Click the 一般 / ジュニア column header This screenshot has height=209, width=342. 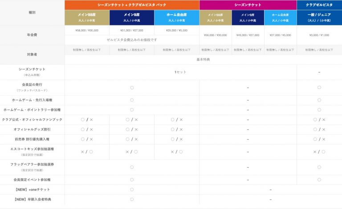(x=319, y=17)
